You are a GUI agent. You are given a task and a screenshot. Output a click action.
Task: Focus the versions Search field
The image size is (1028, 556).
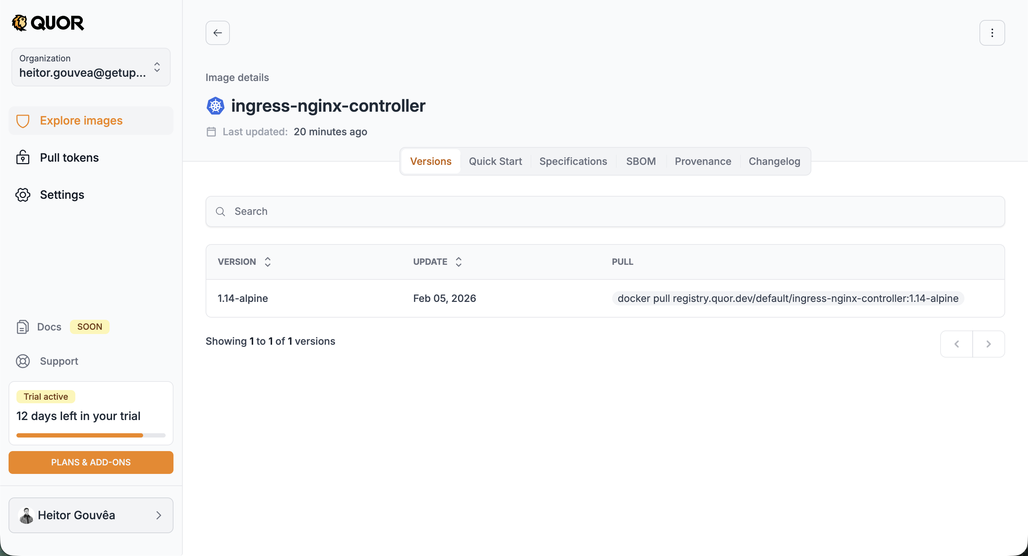point(605,211)
